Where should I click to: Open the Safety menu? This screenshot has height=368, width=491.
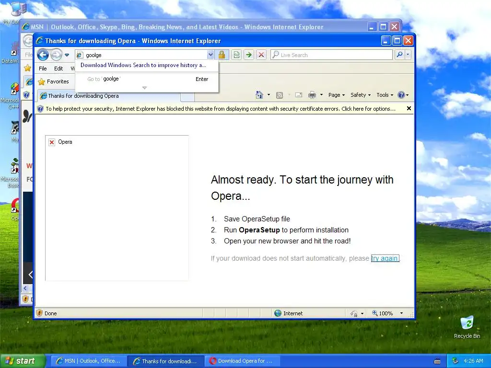pos(361,95)
